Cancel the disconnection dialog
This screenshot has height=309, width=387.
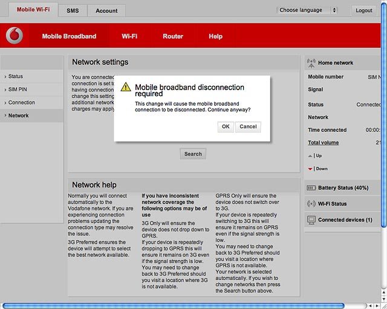[x=248, y=126]
